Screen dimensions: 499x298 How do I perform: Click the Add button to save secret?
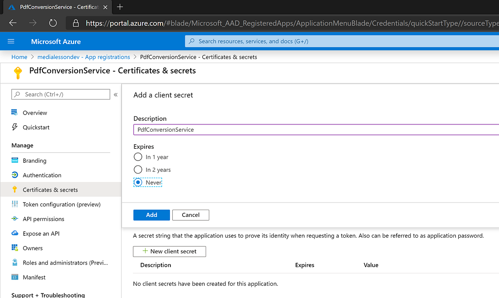(x=151, y=215)
